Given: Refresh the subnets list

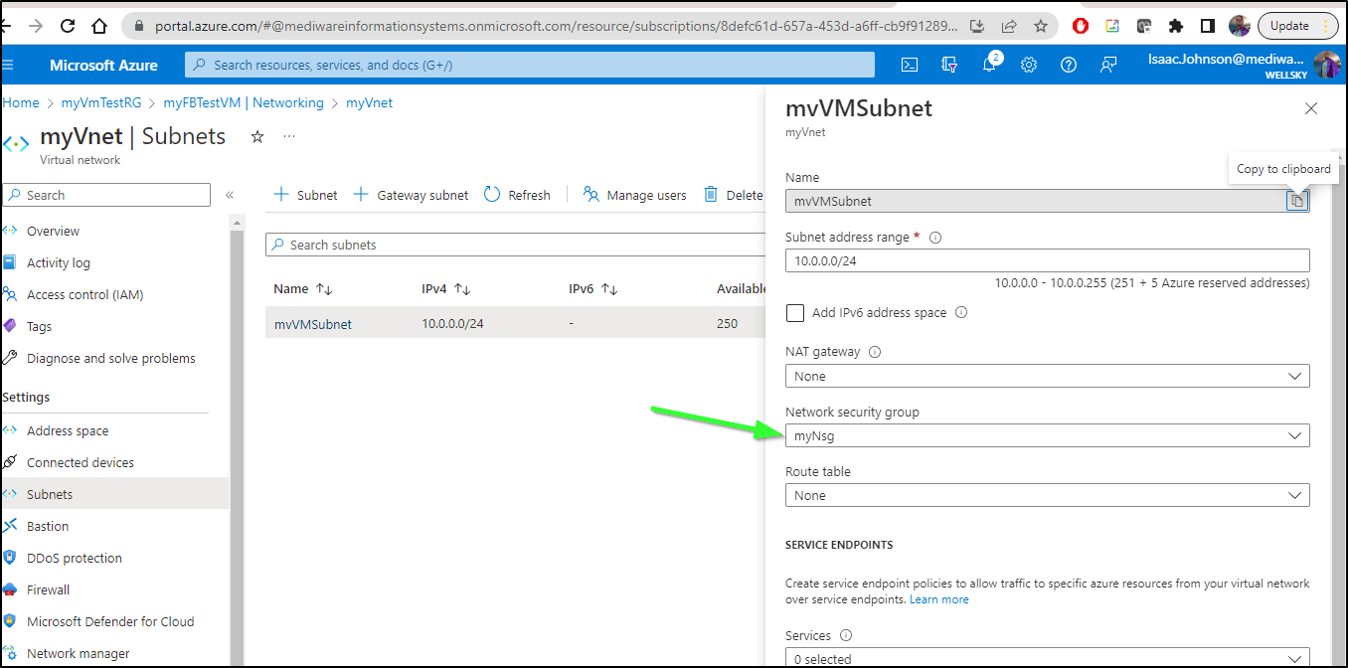Looking at the screenshot, I should [517, 195].
